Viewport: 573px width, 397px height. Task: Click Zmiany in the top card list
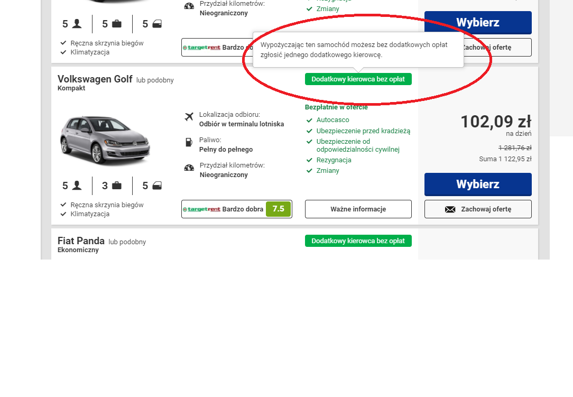tap(322, 9)
